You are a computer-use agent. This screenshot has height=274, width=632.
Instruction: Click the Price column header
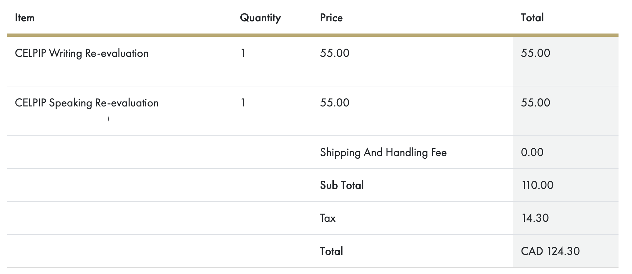[331, 18]
